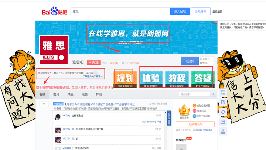Click the 展开弹幕 side button
This screenshot has width=266, height=150.
tap(169, 118)
